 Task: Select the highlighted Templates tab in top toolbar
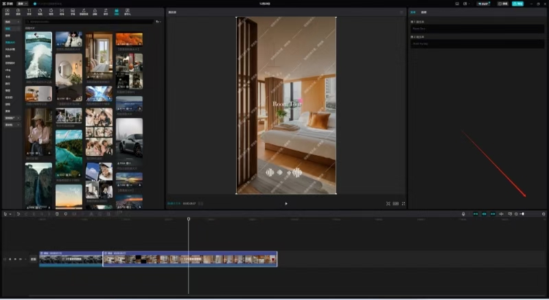point(117,12)
